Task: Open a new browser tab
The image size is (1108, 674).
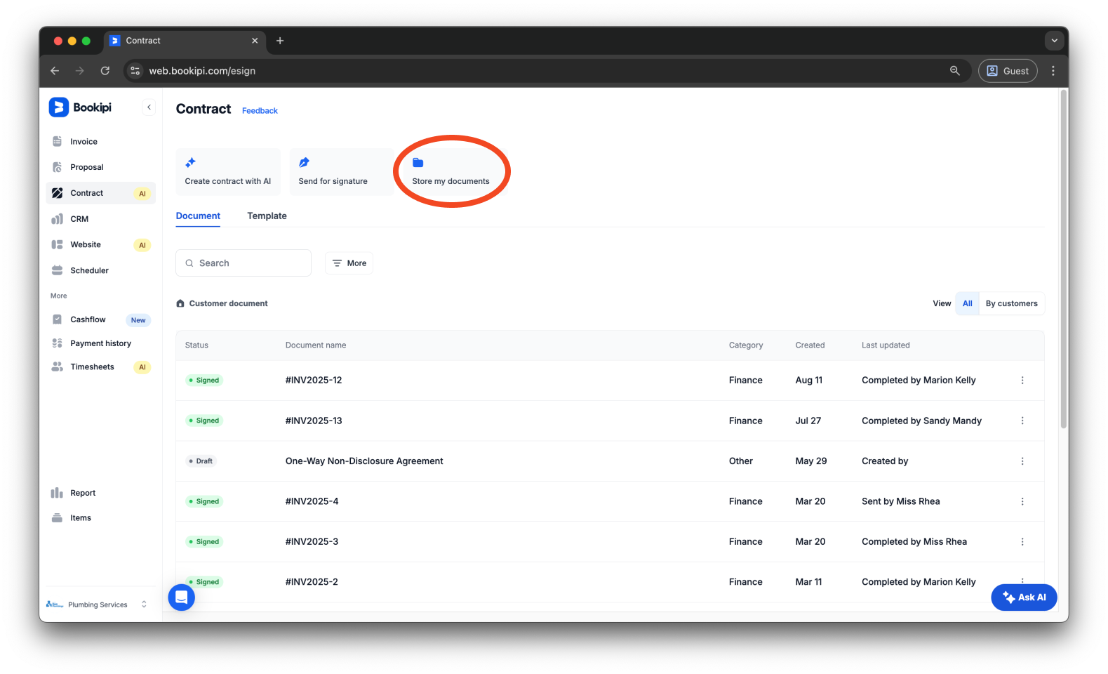Action: pos(280,41)
